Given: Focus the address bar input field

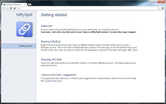Looking at the screenshot, I should (88, 8).
